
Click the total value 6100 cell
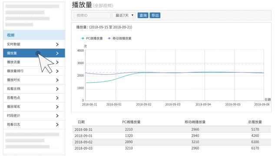(x=255, y=142)
